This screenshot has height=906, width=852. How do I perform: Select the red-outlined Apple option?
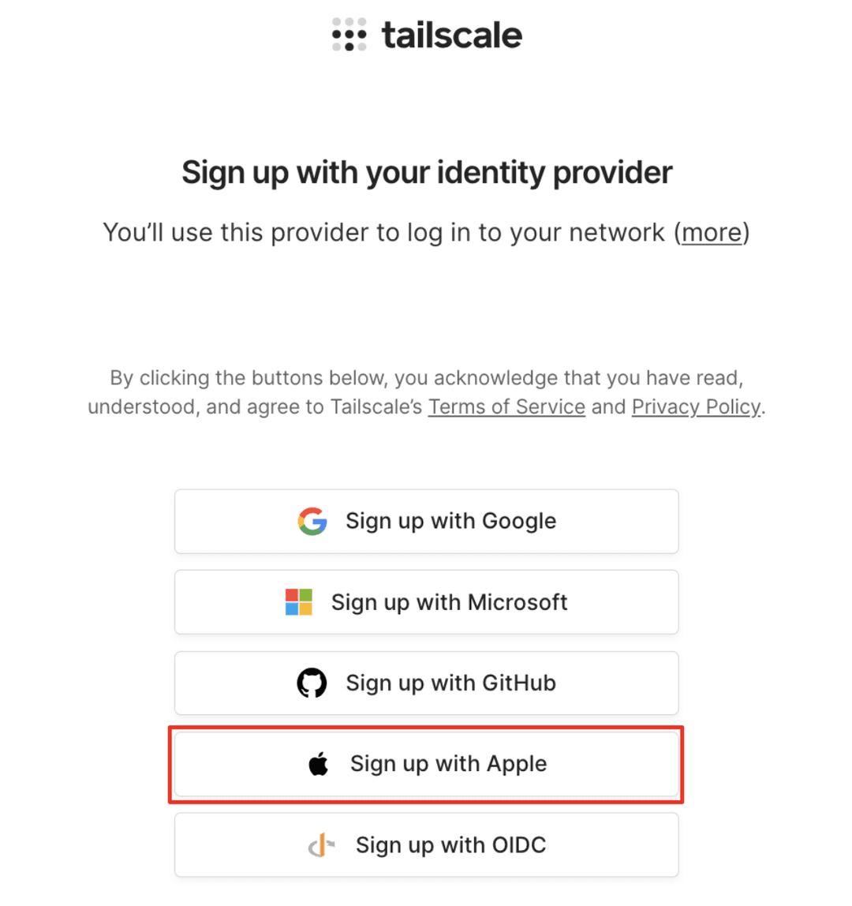click(426, 763)
